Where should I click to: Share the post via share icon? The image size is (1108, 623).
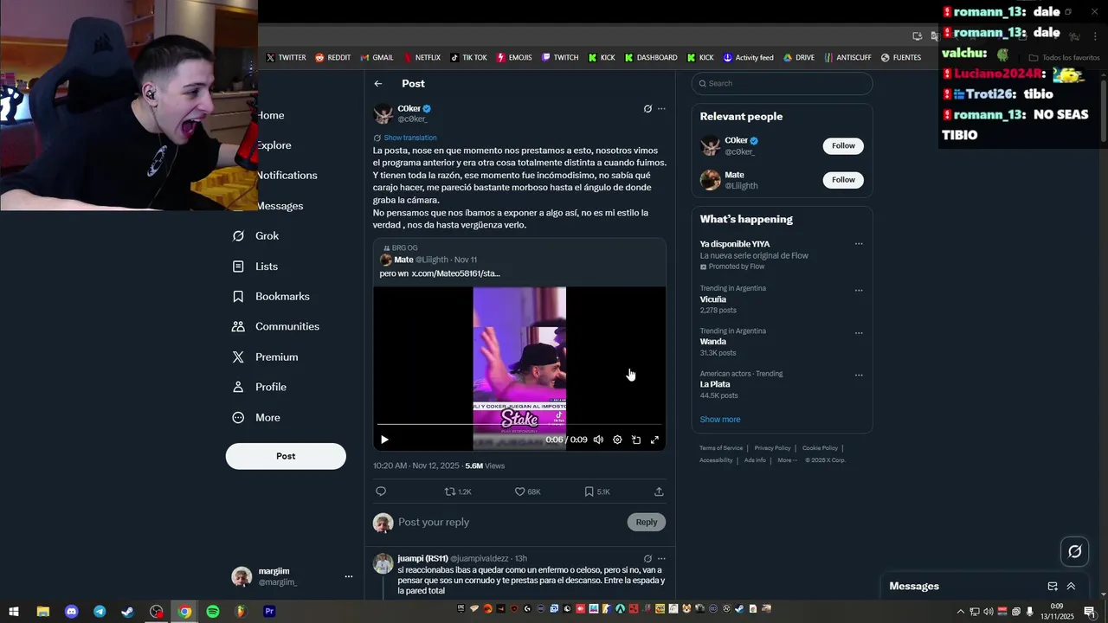point(659,491)
